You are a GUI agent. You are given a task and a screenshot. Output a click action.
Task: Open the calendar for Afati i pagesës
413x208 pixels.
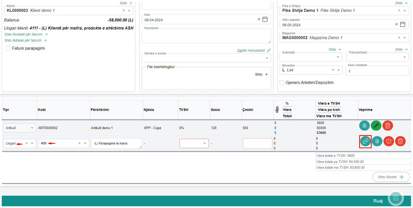pos(403,24)
